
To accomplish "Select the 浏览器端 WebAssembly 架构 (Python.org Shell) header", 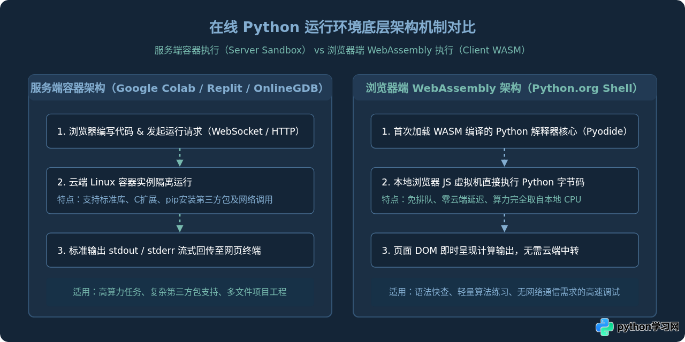I will coord(505,88).
